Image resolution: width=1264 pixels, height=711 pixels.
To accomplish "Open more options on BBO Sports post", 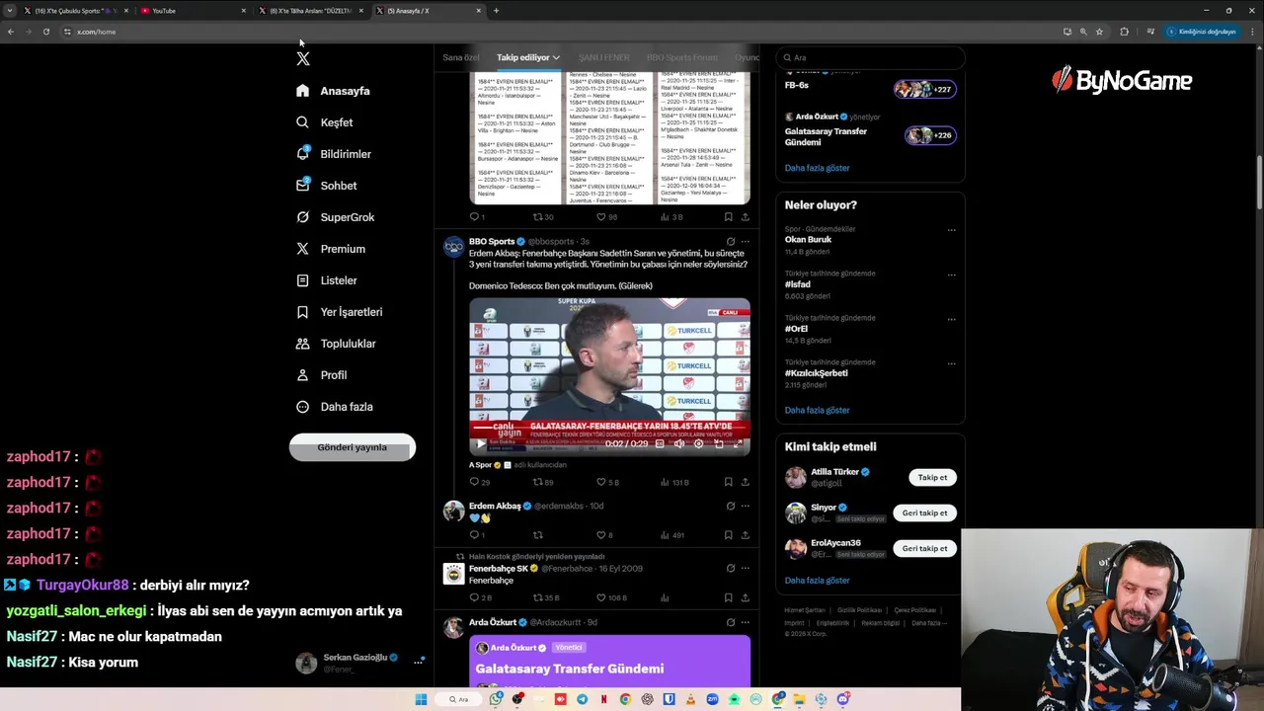I will pos(745,241).
